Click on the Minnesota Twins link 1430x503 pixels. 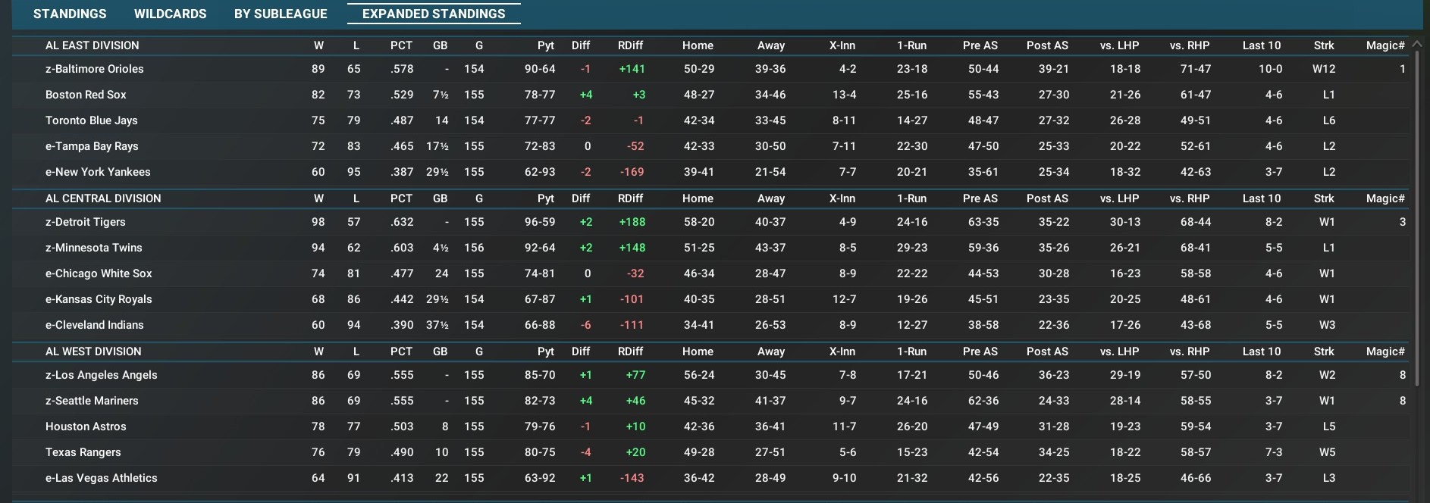coord(93,248)
